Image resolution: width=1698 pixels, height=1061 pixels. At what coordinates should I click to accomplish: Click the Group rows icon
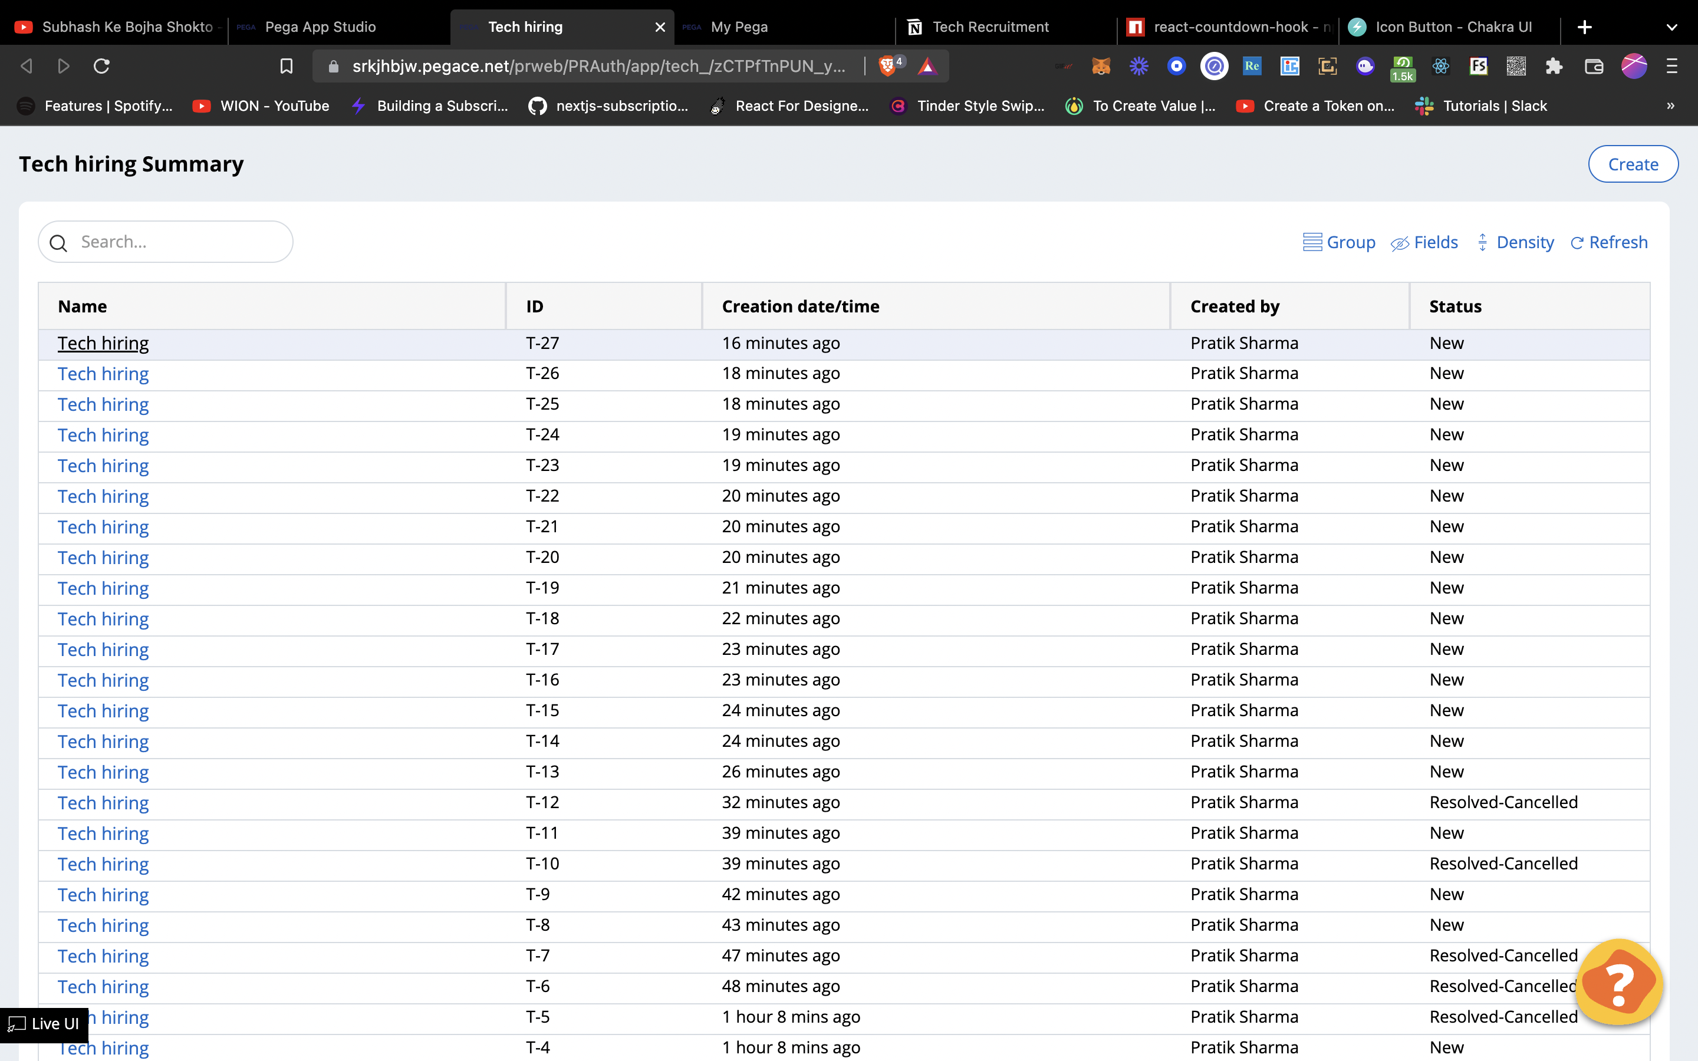1312,242
